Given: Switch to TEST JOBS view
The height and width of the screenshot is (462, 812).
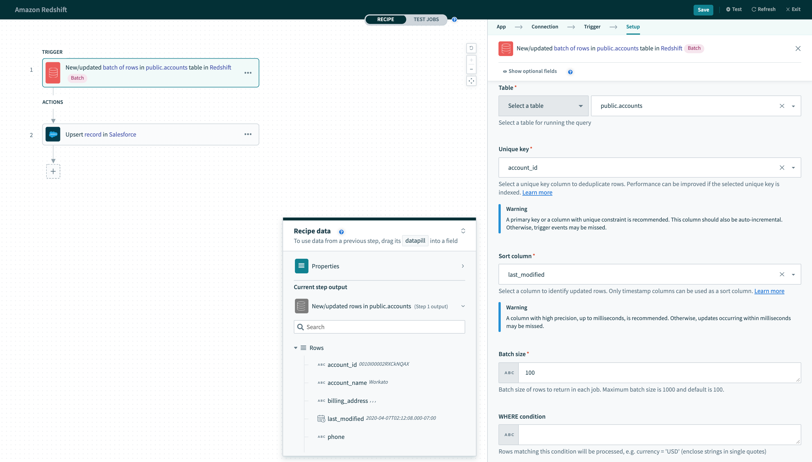Looking at the screenshot, I should point(426,19).
